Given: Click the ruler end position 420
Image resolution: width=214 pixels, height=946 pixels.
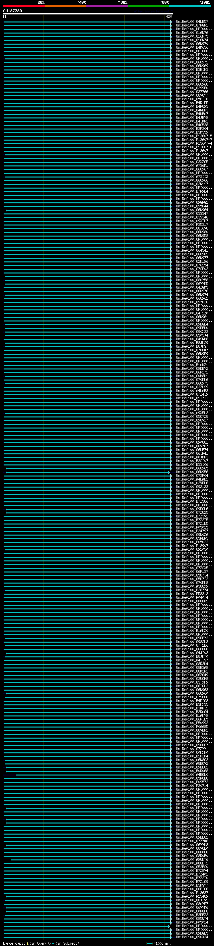Looking at the screenshot, I should click(169, 16).
